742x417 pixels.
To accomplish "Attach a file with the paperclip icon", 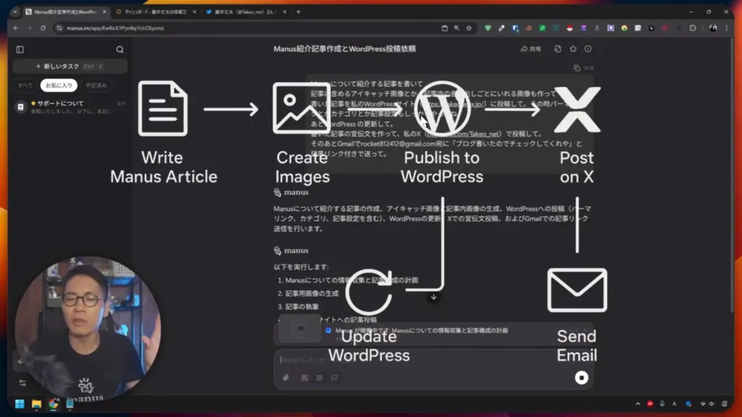I will pos(285,378).
